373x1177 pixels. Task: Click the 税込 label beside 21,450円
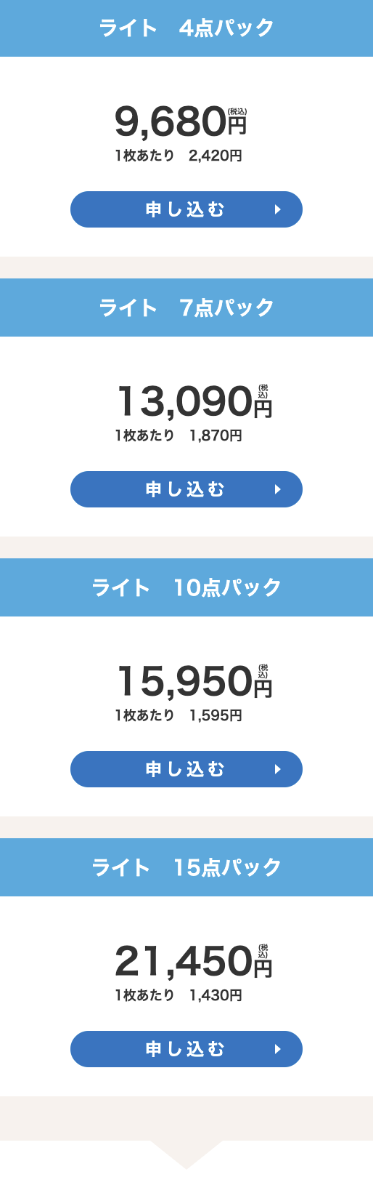263,951
